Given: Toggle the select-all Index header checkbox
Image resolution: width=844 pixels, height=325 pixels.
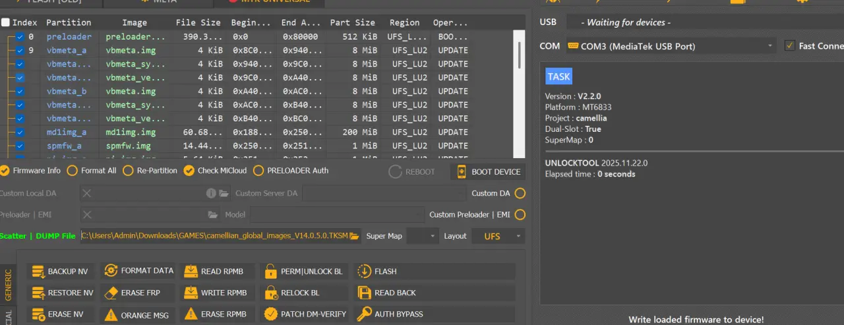Looking at the screenshot, I should point(5,22).
